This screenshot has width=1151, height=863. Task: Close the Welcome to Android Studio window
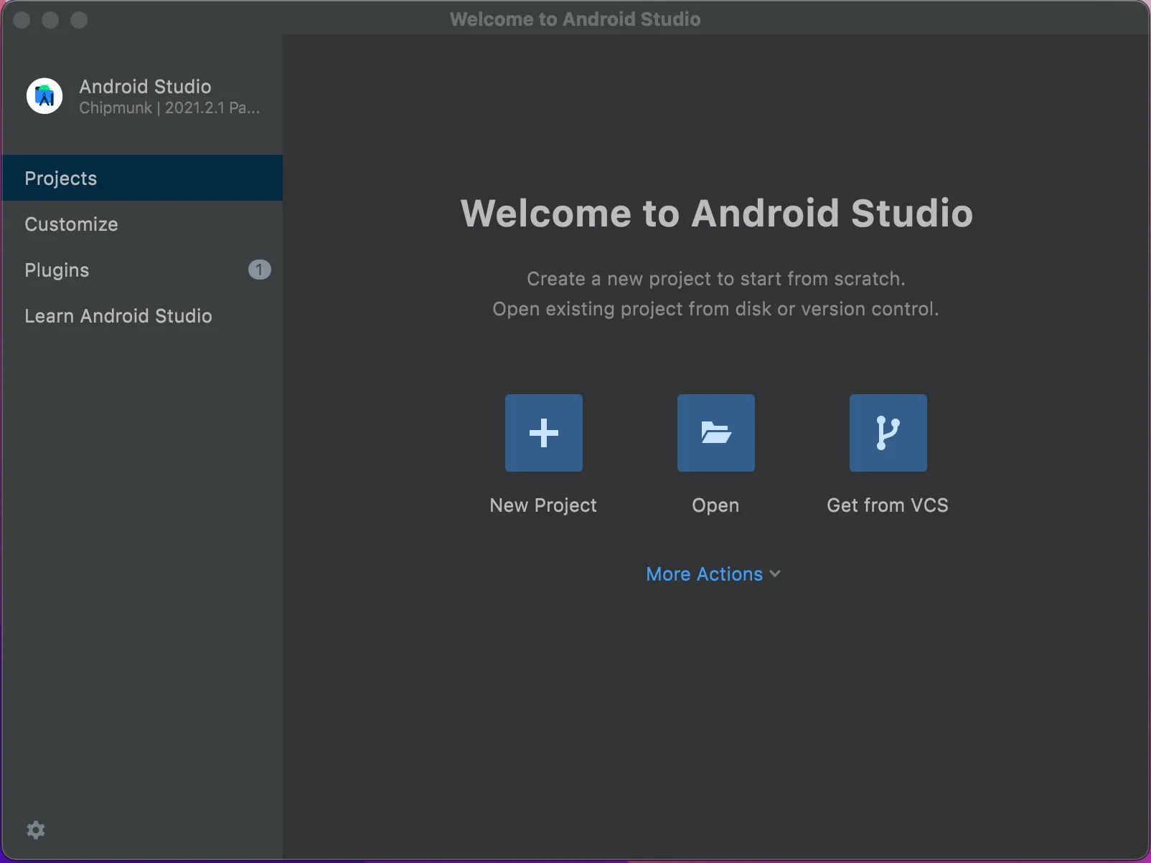(x=22, y=20)
